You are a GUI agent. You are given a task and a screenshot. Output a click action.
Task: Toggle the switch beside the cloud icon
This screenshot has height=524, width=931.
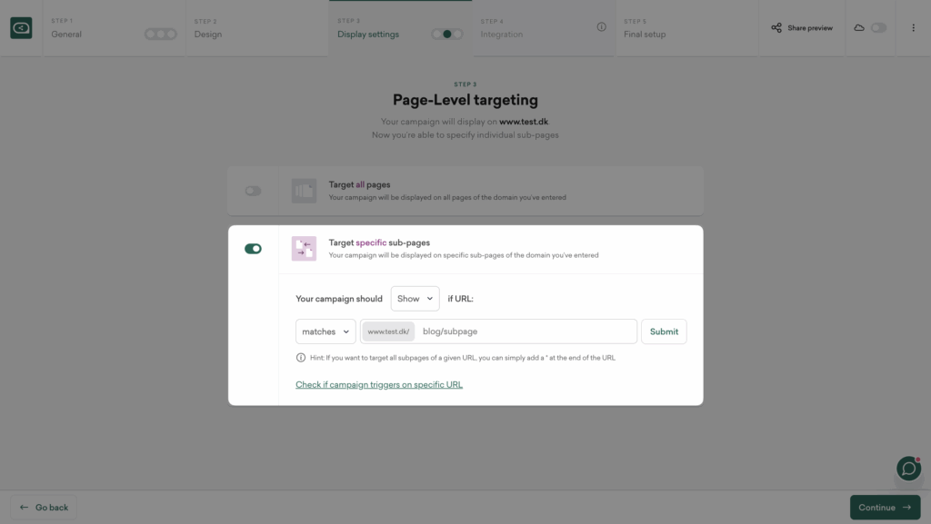pos(878,27)
